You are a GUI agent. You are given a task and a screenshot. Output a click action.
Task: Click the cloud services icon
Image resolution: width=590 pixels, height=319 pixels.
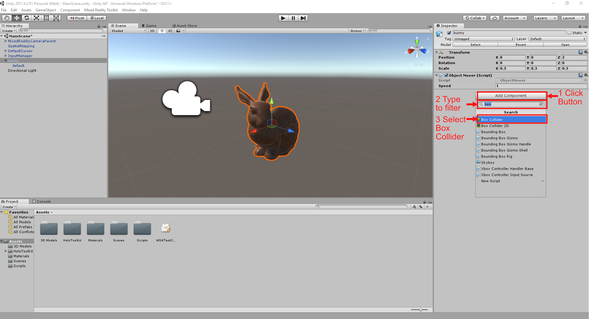pyautogui.click(x=494, y=18)
